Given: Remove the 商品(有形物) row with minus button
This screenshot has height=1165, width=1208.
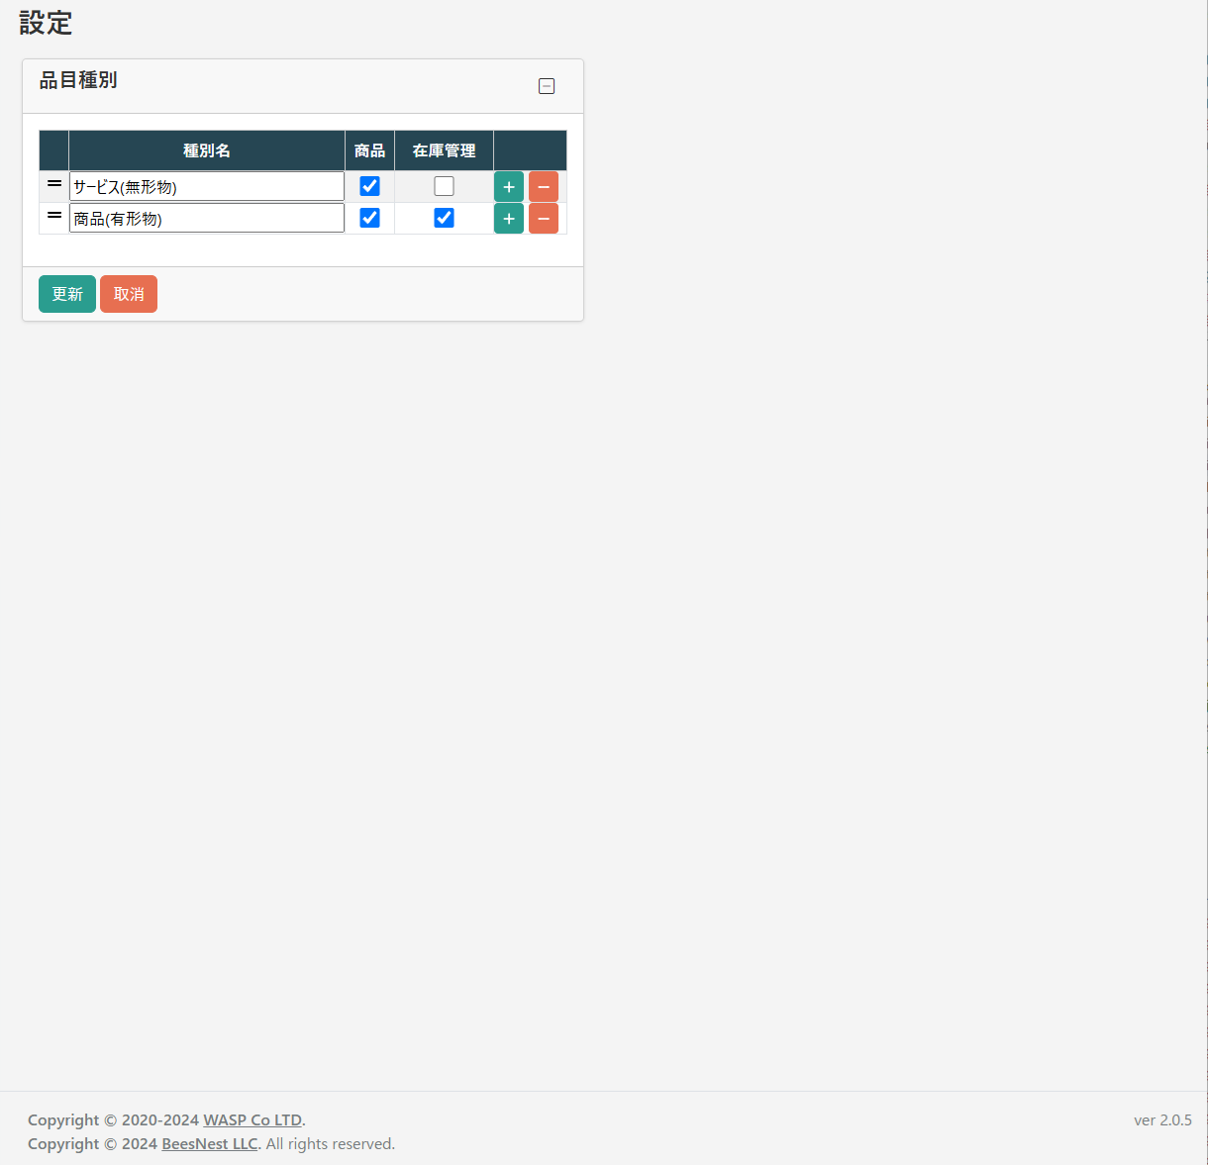Looking at the screenshot, I should pos(544,219).
